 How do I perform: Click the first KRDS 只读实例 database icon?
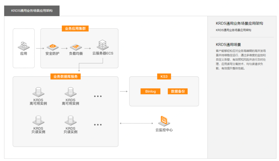[38, 120]
